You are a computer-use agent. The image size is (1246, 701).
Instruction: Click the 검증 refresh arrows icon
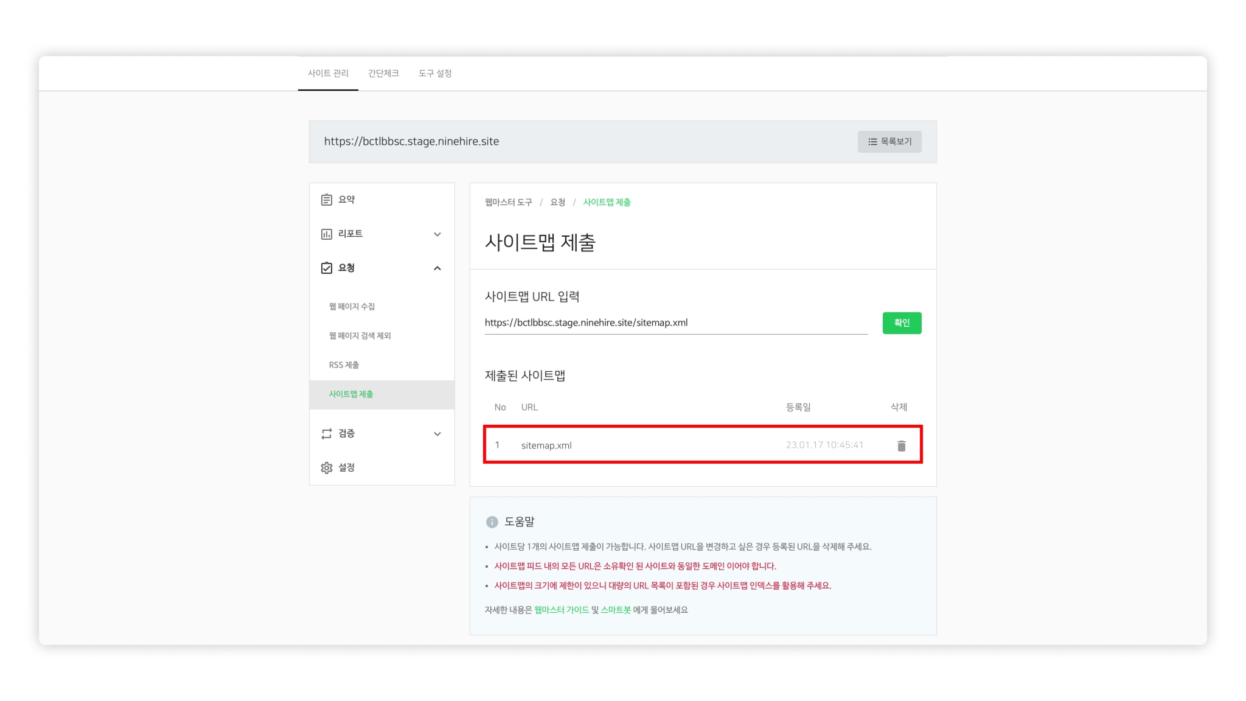[327, 433]
